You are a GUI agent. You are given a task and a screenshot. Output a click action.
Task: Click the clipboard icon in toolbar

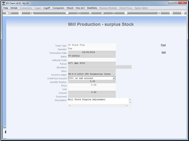pyautogui.click(x=126, y=13)
